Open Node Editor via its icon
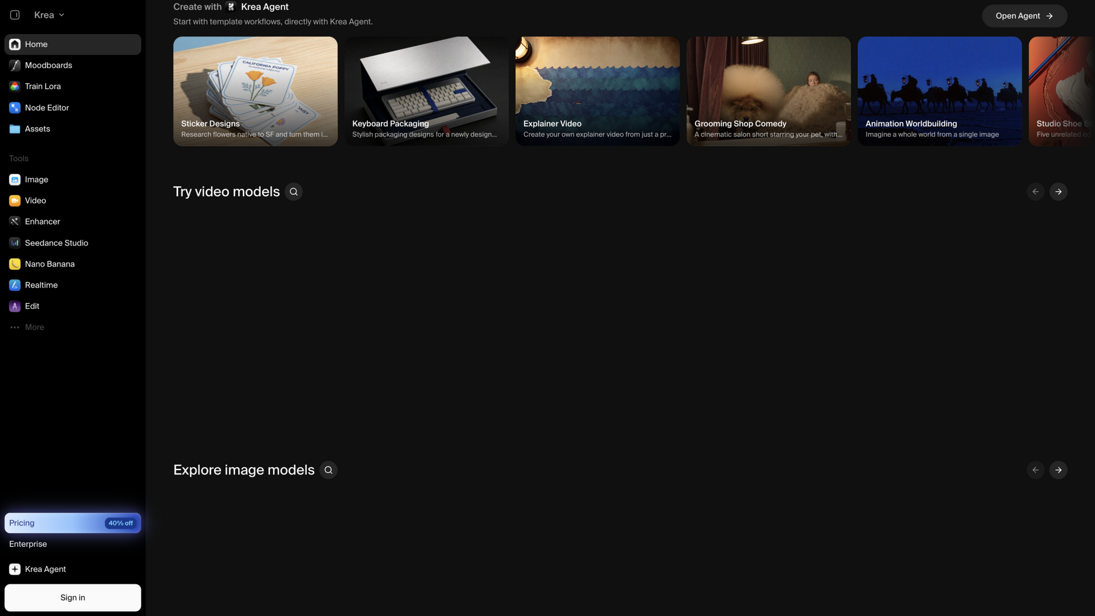The height and width of the screenshot is (616, 1095). [15, 108]
